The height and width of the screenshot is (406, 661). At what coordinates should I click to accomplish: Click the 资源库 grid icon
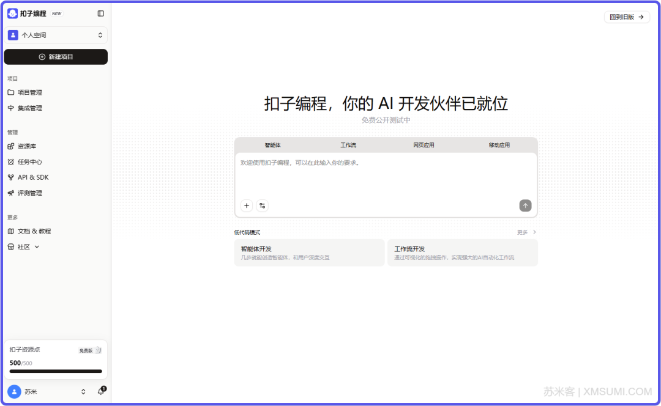pos(11,146)
